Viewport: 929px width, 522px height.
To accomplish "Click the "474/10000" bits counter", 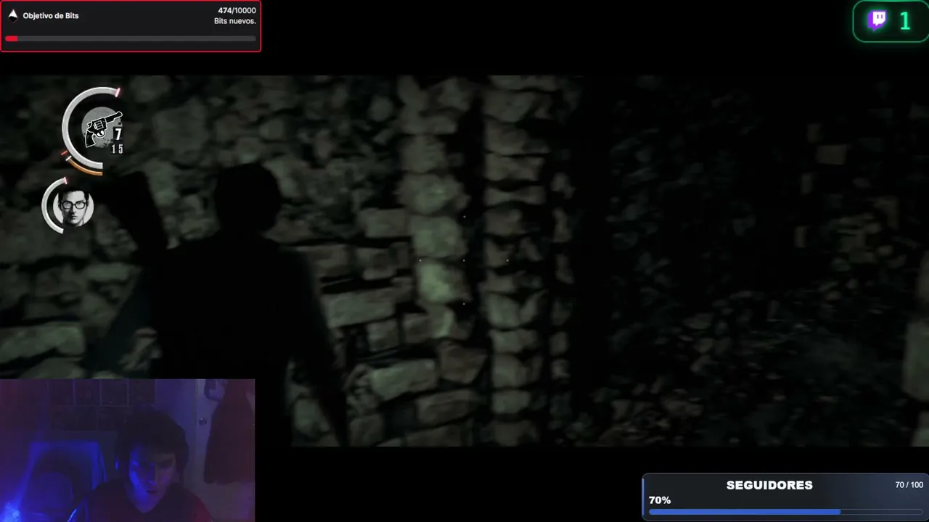I will (x=237, y=11).
